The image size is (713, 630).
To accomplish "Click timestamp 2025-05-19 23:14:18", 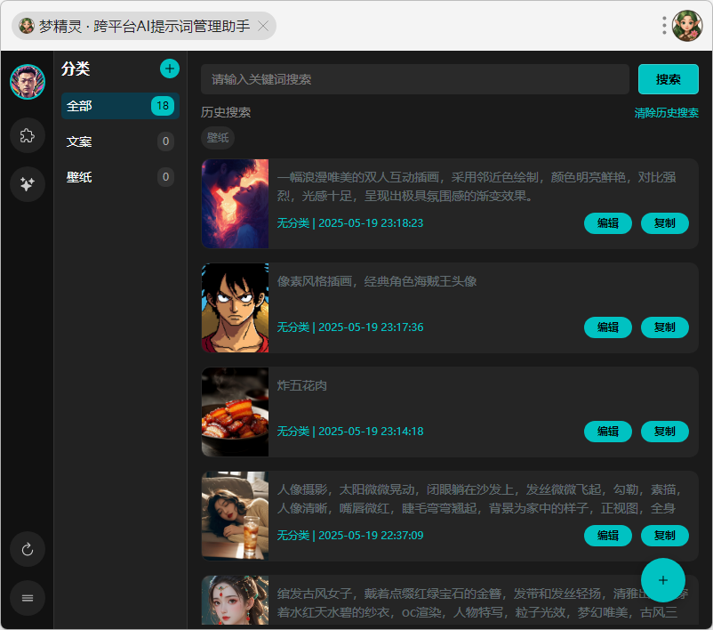I will tap(371, 432).
